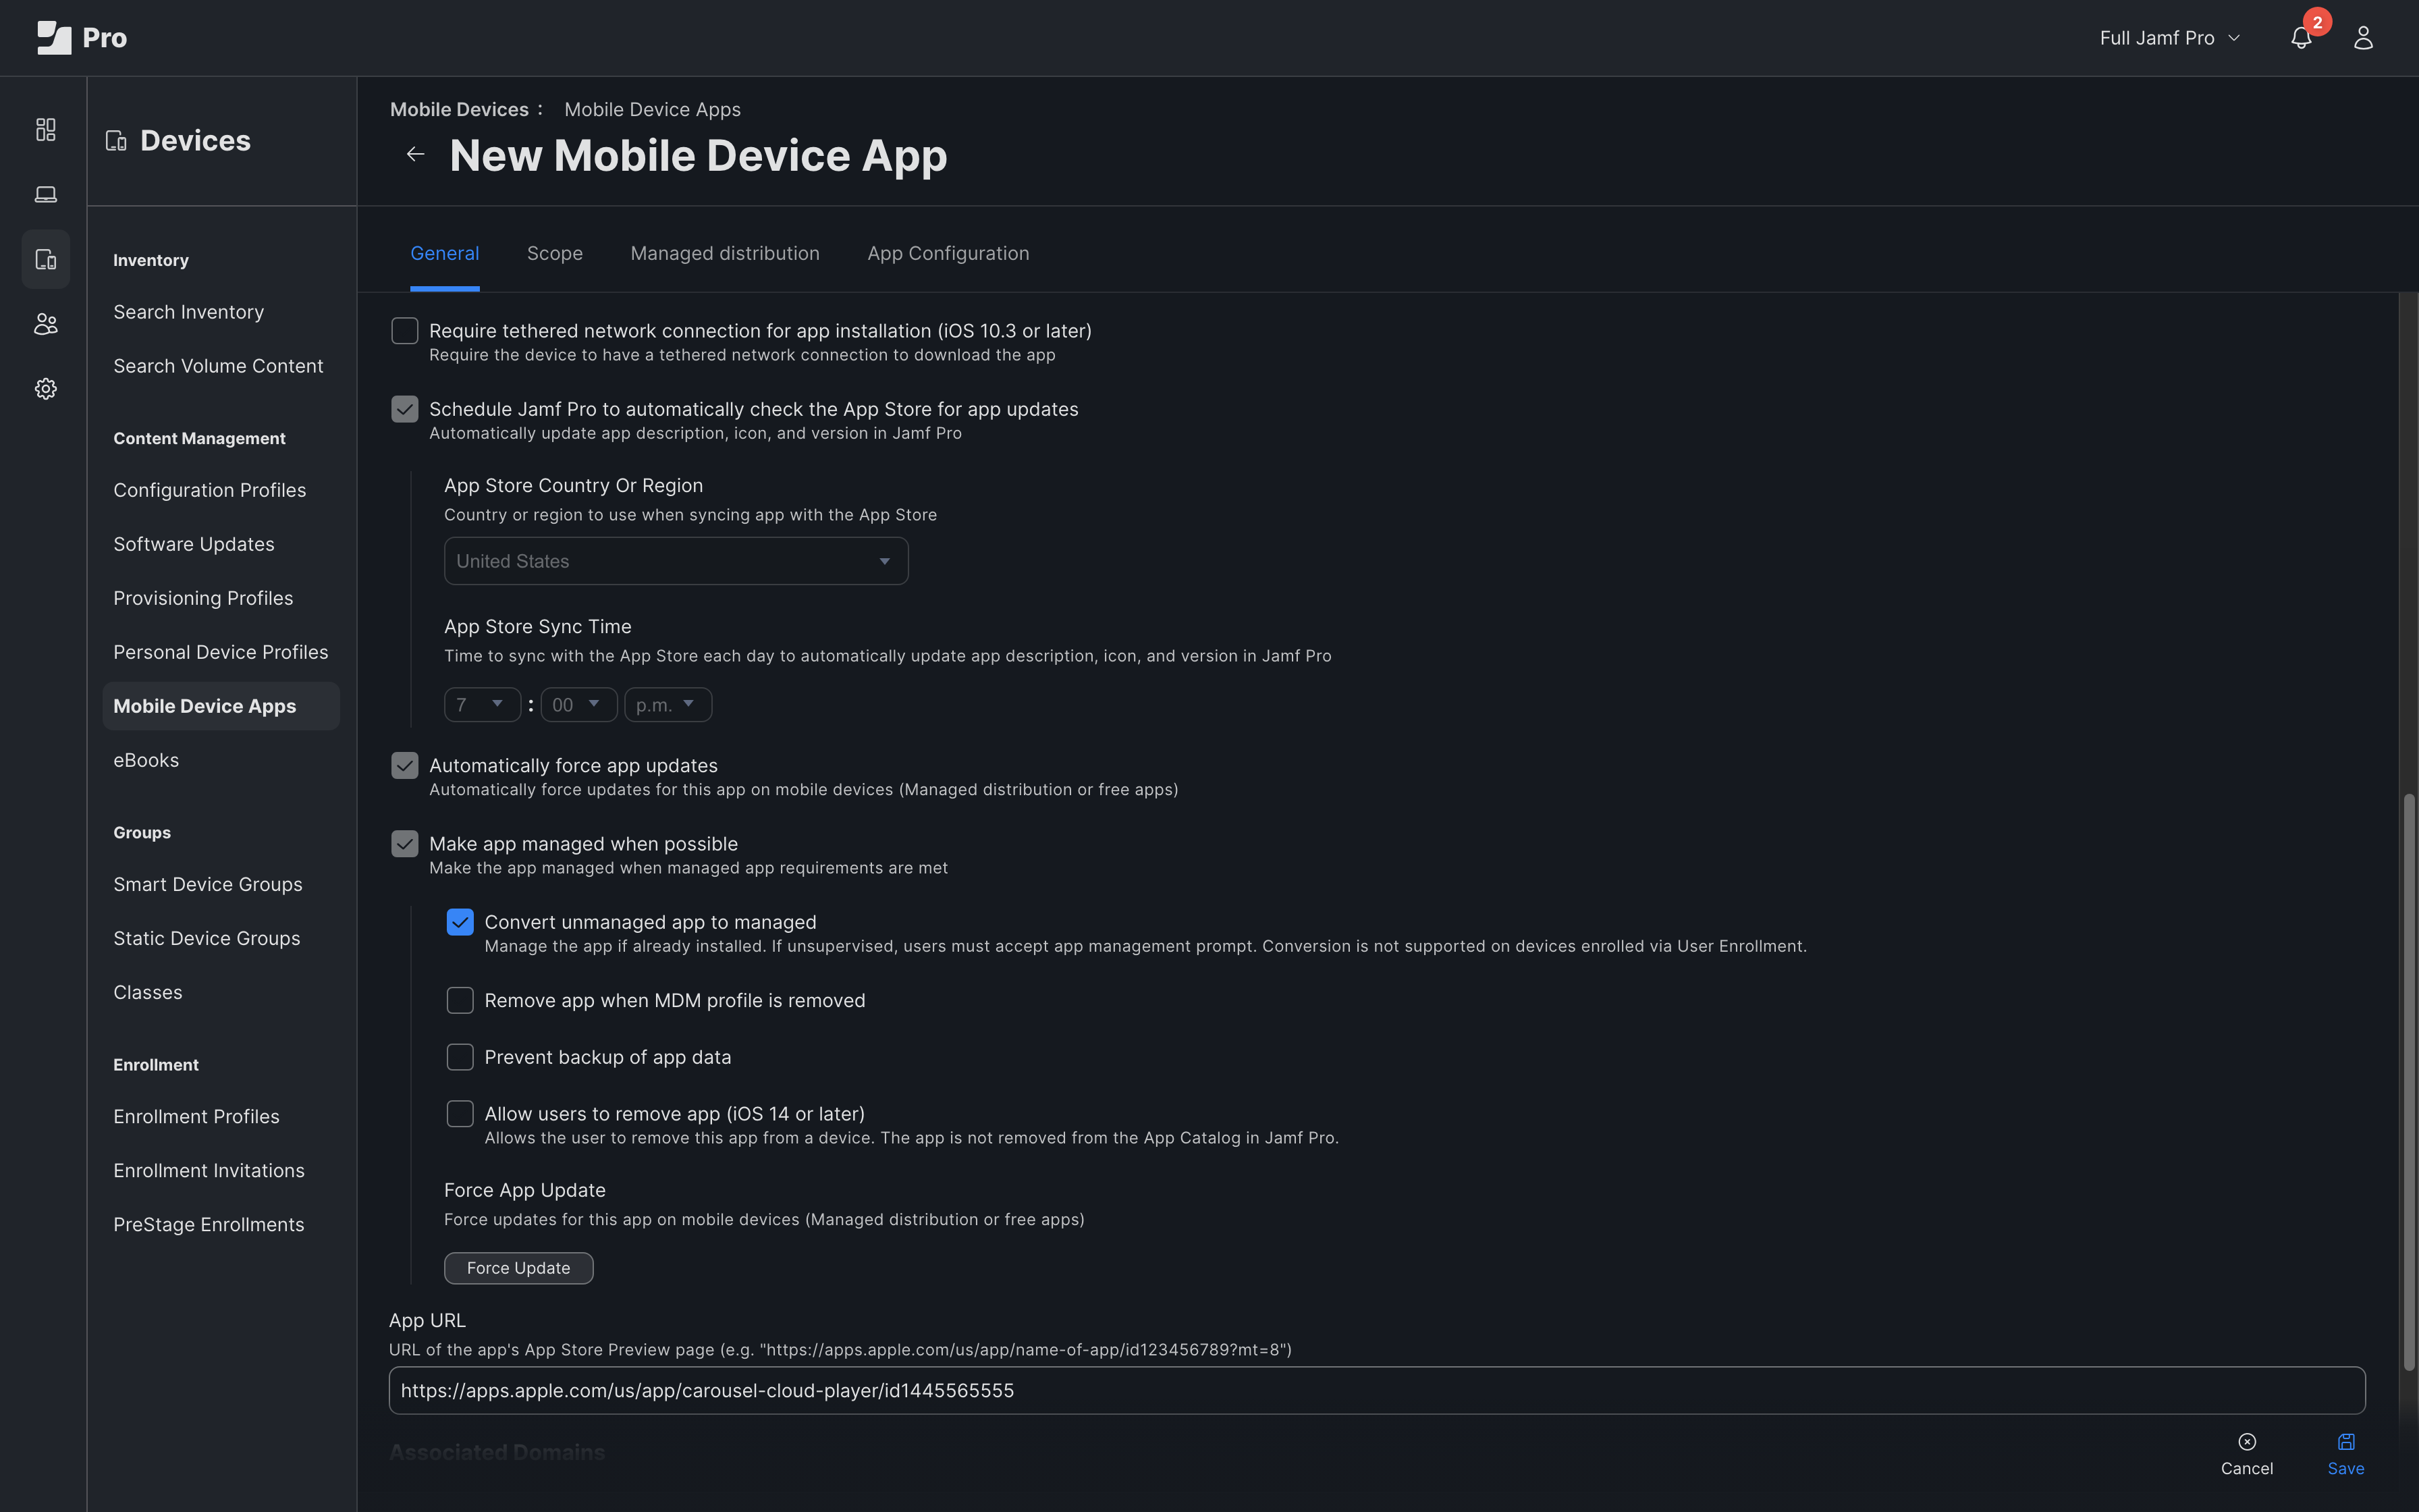Click the Mobile Devices breadcrumb
Viewport: 2419px width, 1512px height.
coord(460,110)
